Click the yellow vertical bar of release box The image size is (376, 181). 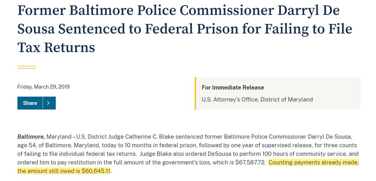coord(195,93)
